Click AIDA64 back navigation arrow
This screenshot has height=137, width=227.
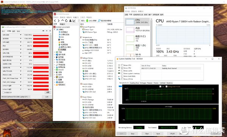pos(55,21)
